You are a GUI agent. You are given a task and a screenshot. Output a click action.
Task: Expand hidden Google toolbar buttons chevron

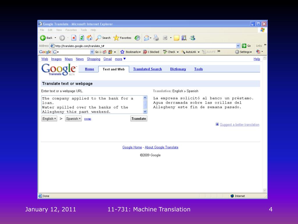click(219, 51)
